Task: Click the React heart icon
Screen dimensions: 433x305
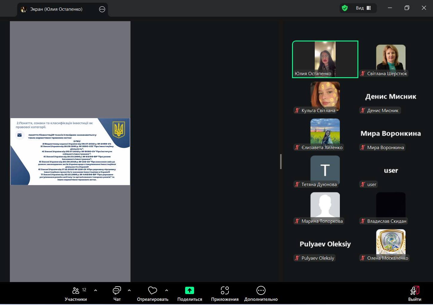Action: tap(152, 290)
